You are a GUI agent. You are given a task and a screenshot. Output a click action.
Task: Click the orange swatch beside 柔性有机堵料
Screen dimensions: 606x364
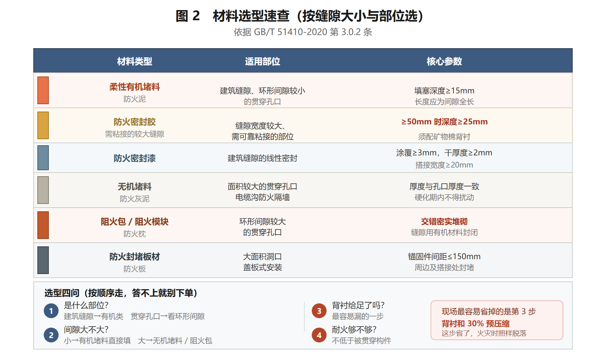[43, 90]
